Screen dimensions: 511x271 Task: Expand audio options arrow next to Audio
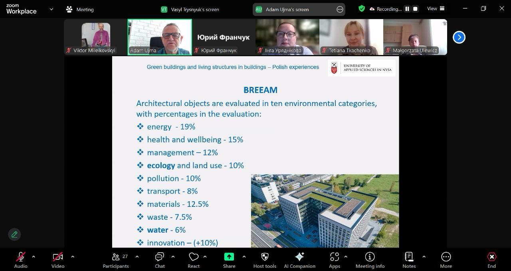(x=34, y=257)
